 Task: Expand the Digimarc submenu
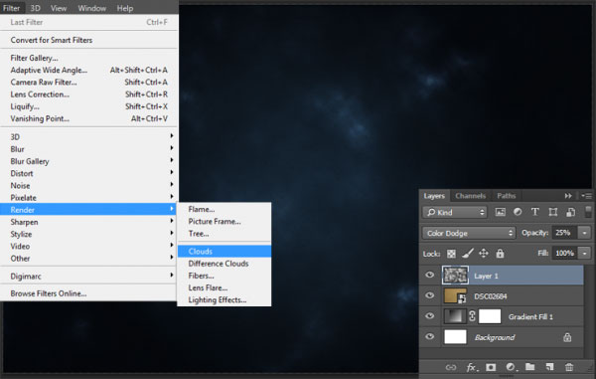click(x=89, y=277)
